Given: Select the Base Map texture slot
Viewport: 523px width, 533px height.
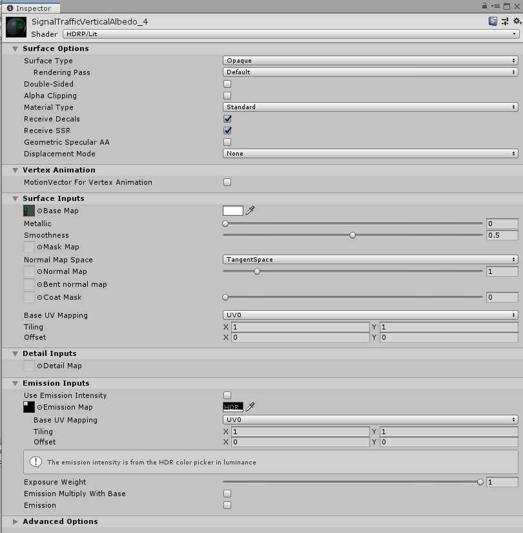Looking at the screenshot, I should [x=29, y=211].
